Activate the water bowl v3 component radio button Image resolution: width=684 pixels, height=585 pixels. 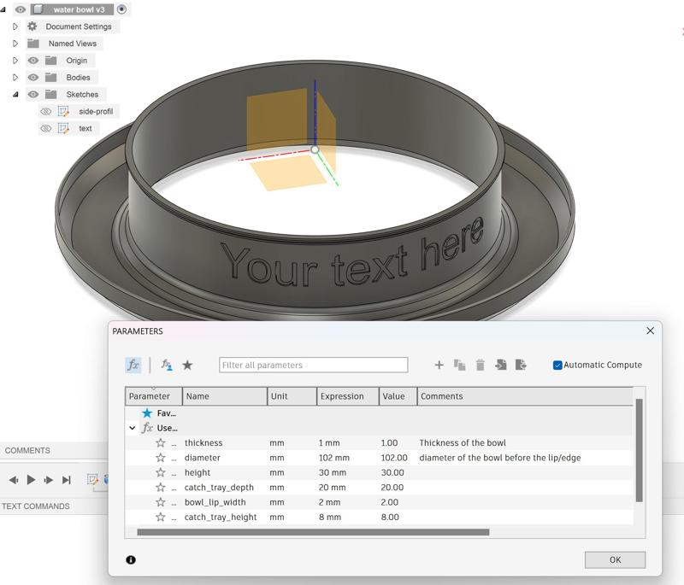pyautogui.click(x=121, y=9)
